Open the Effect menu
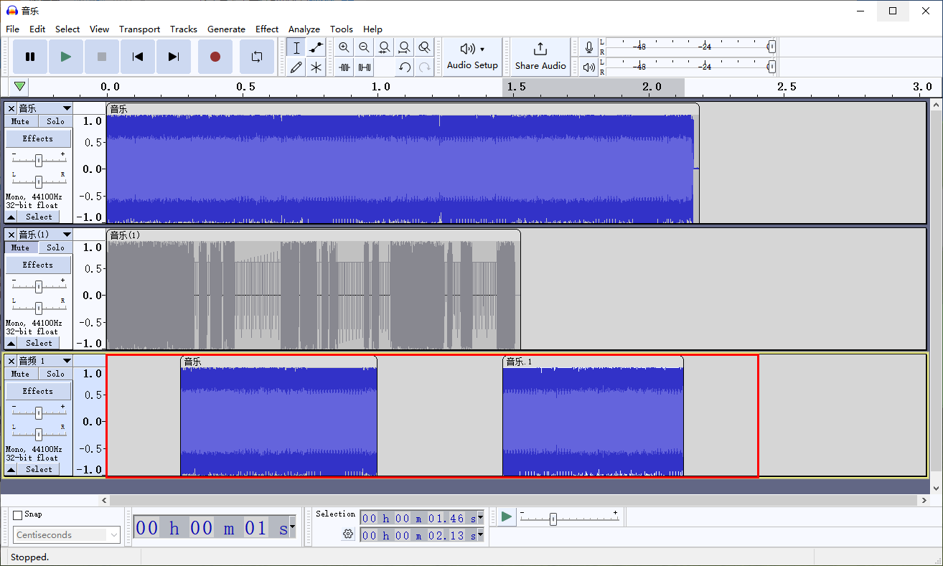Screen dimensions: 943x566 click(x=267, y=29)
